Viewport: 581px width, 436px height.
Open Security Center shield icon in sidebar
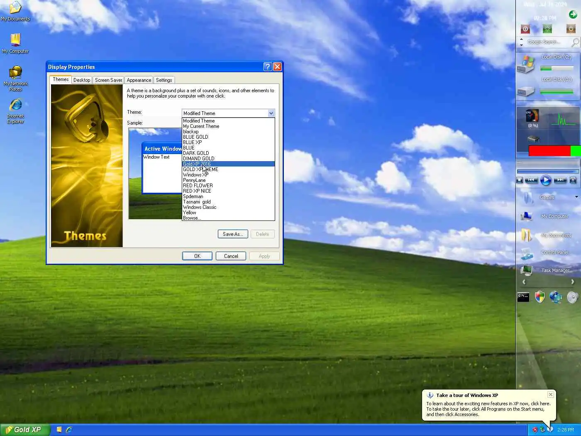point(539,297)
